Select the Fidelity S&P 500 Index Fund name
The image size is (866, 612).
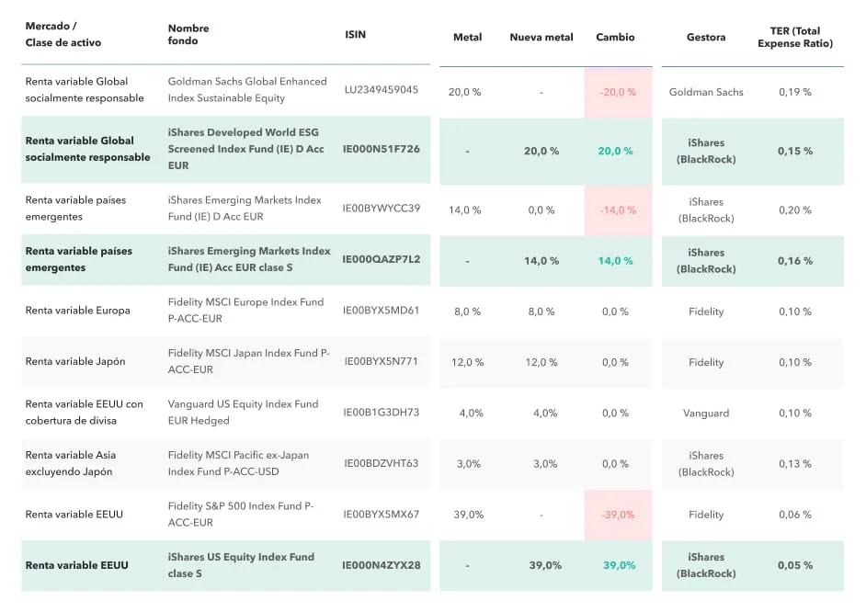(241, 514)
